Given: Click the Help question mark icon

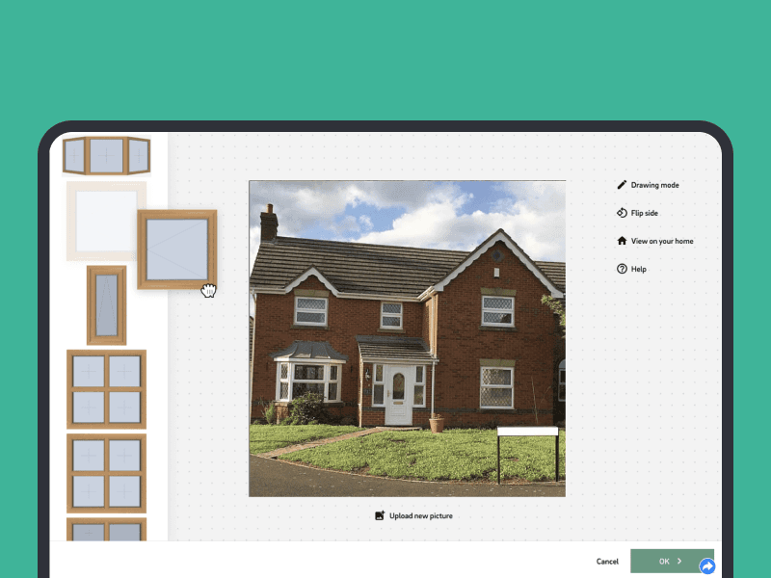Looking at the screenshot, I should (622, 269).
